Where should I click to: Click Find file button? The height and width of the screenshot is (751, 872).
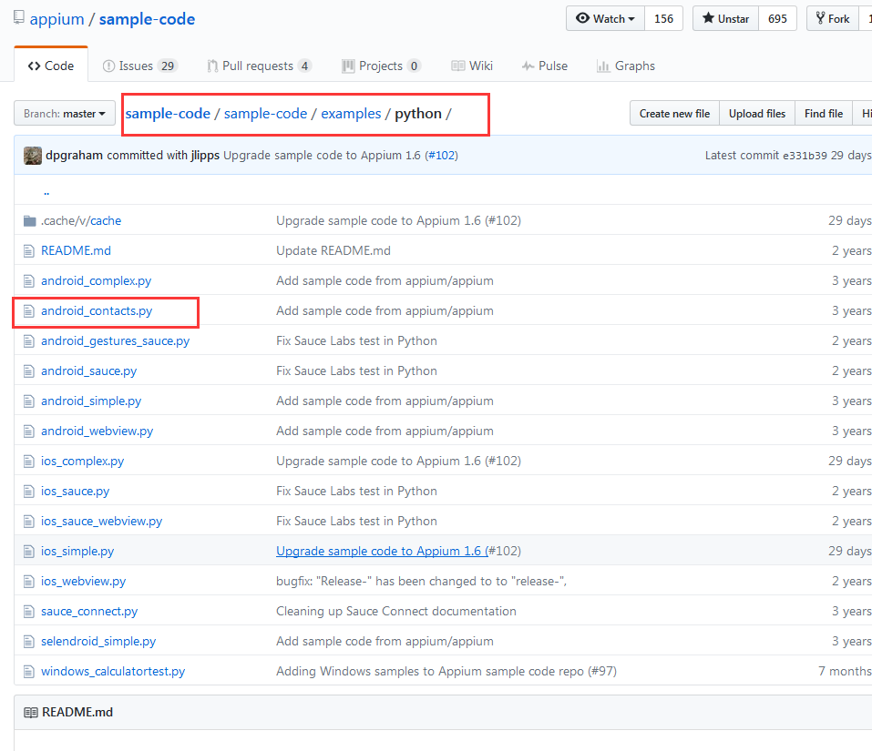[824, 113]
